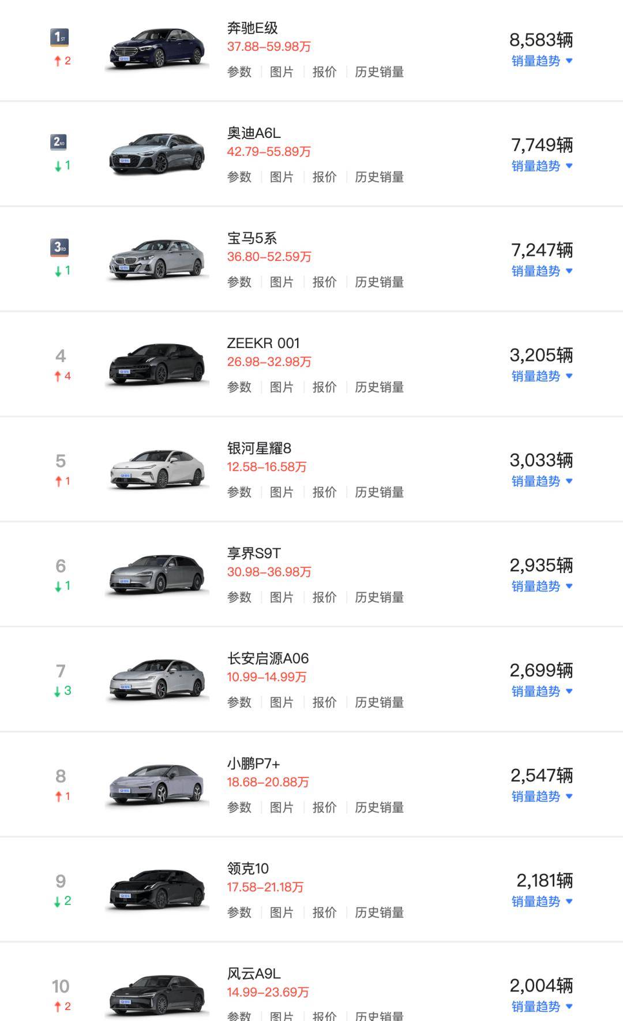Click the 1st place rank badge
The height and width of the screenshot is (1021, 623).
click(x=59, y=38)
